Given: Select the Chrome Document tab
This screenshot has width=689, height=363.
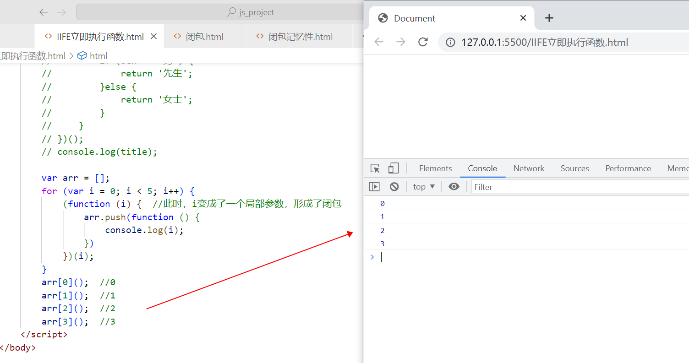Looking at the screenshot, I should (x=451, y=18).
